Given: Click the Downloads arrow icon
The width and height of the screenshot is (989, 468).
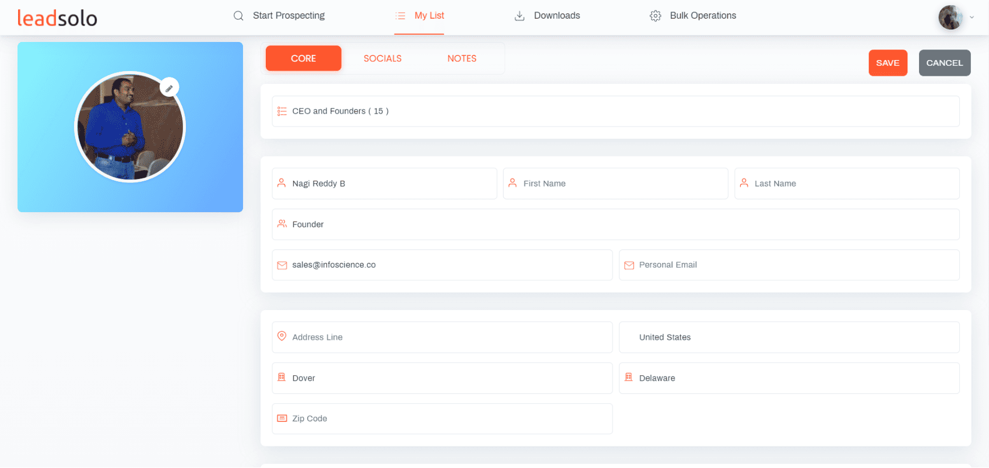Looking at the screenshot, I should point(519,16).
